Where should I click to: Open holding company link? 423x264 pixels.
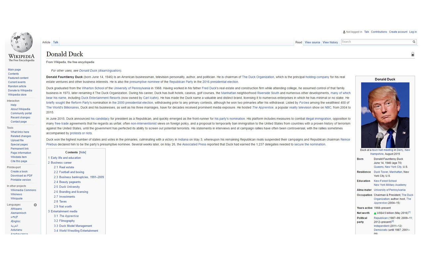click(x=317, y=77)
